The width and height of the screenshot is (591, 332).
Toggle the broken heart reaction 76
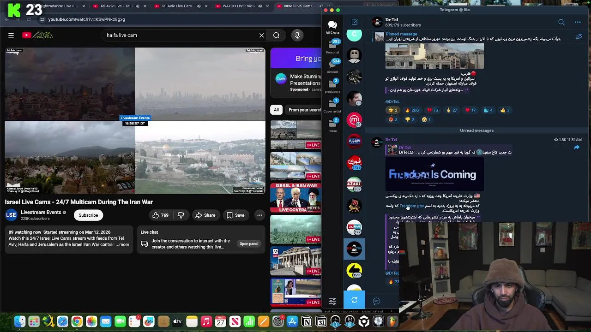(433, 110)
